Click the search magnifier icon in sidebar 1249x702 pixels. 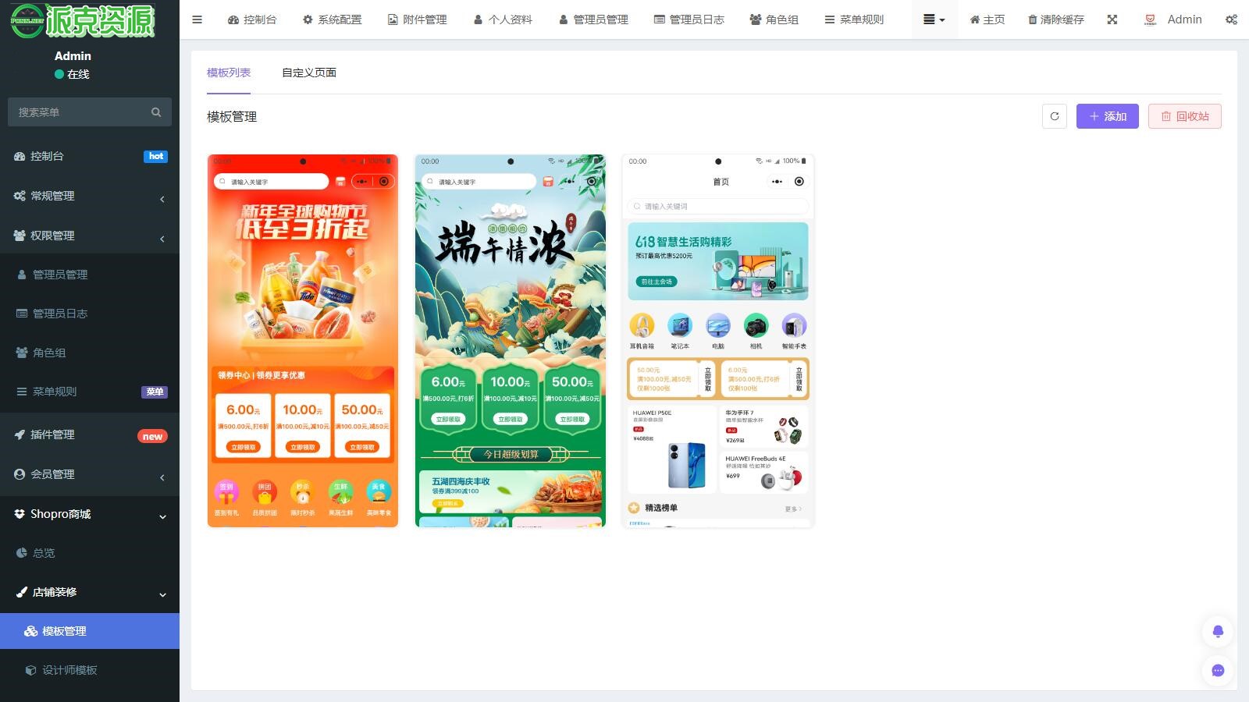pyautogui.click(x=156, y=112)
